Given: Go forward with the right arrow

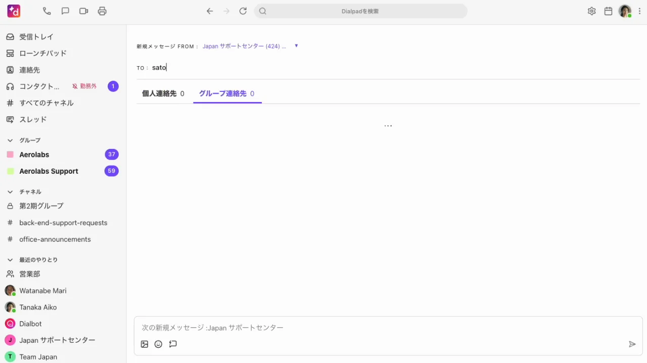Looking at the screenshot, I should (226, 11).
